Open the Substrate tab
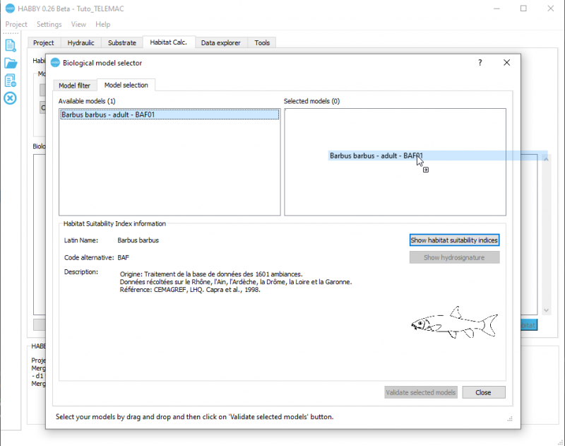 [x=121, y=42]
